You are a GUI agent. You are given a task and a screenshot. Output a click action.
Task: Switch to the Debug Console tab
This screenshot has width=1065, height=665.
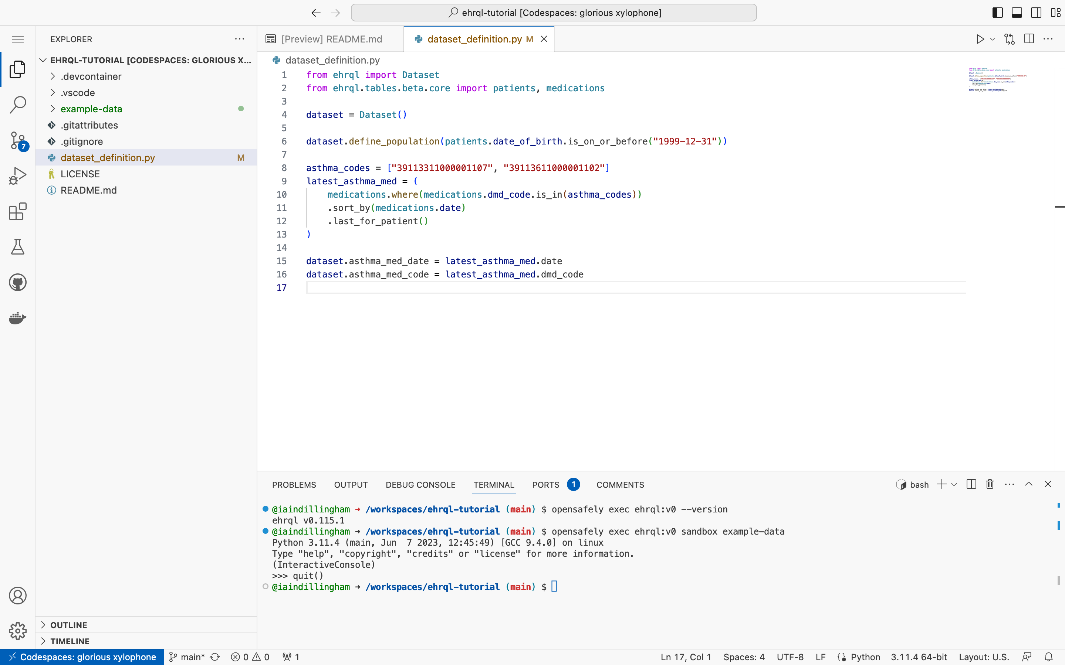click(420, 485)
